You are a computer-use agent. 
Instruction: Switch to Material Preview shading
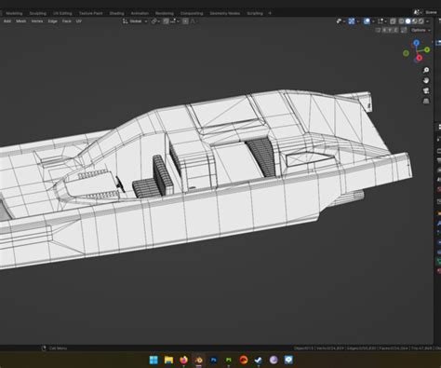point(415,21)
